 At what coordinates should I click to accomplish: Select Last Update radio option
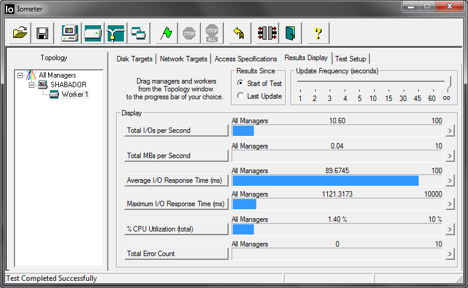[x=259, y=96]
